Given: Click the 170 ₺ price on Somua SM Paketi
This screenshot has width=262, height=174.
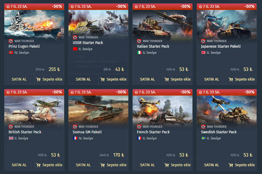Looking at the screenshot, I should (x=119, y=155).
